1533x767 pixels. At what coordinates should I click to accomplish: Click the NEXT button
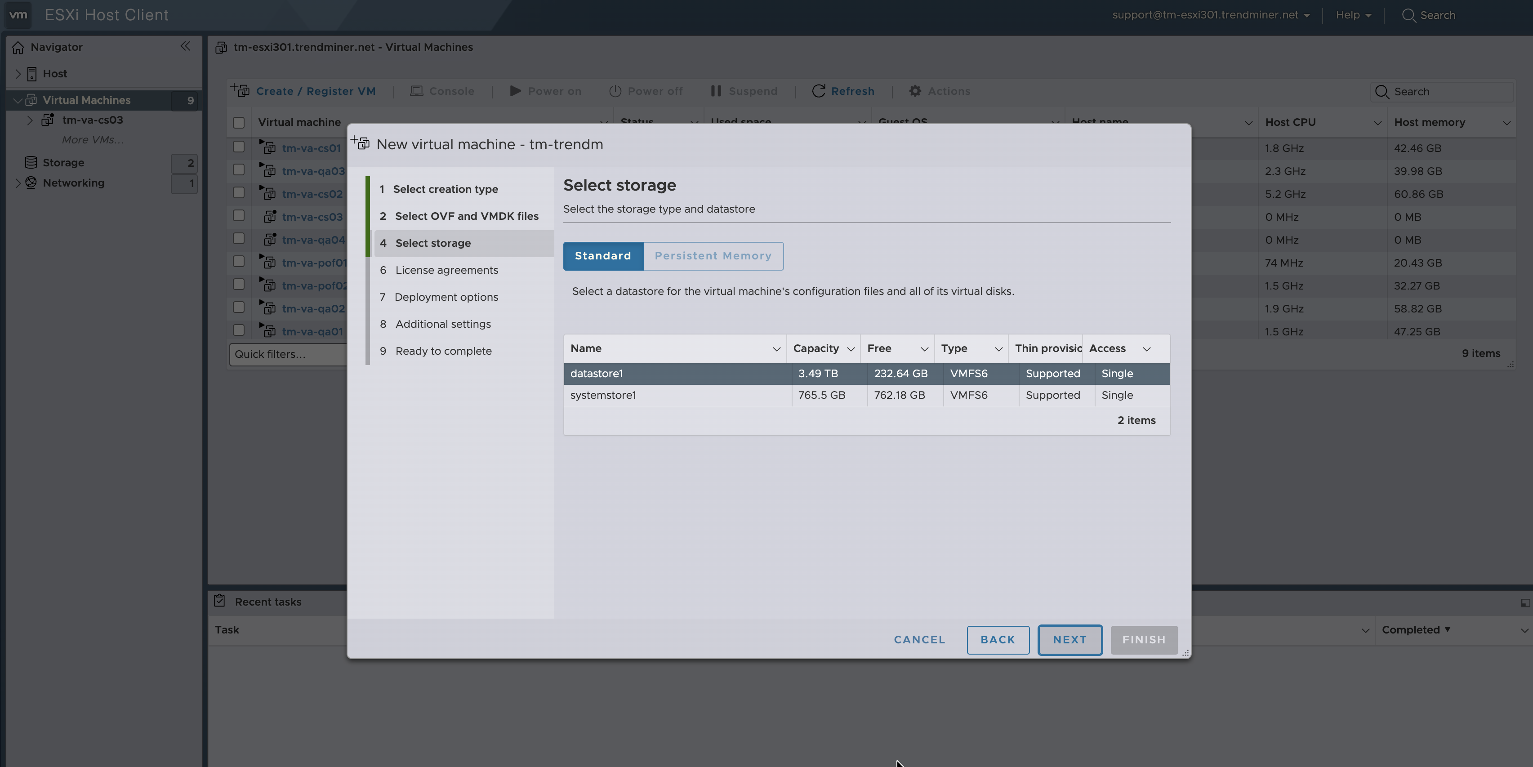coord(1070,640)
